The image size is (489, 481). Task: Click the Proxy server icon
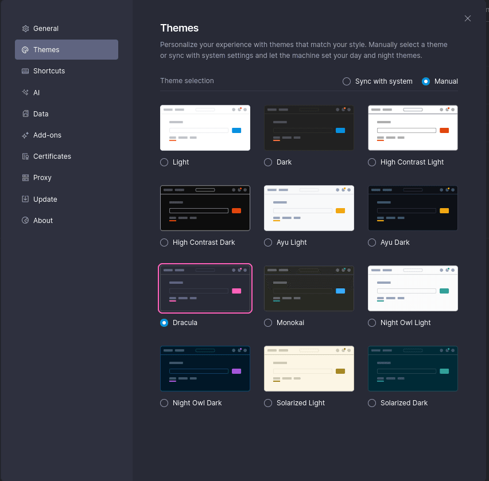pos(25,178)
